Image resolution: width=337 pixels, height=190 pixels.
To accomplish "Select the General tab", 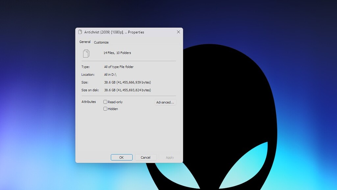I will (x=85, y=42).
